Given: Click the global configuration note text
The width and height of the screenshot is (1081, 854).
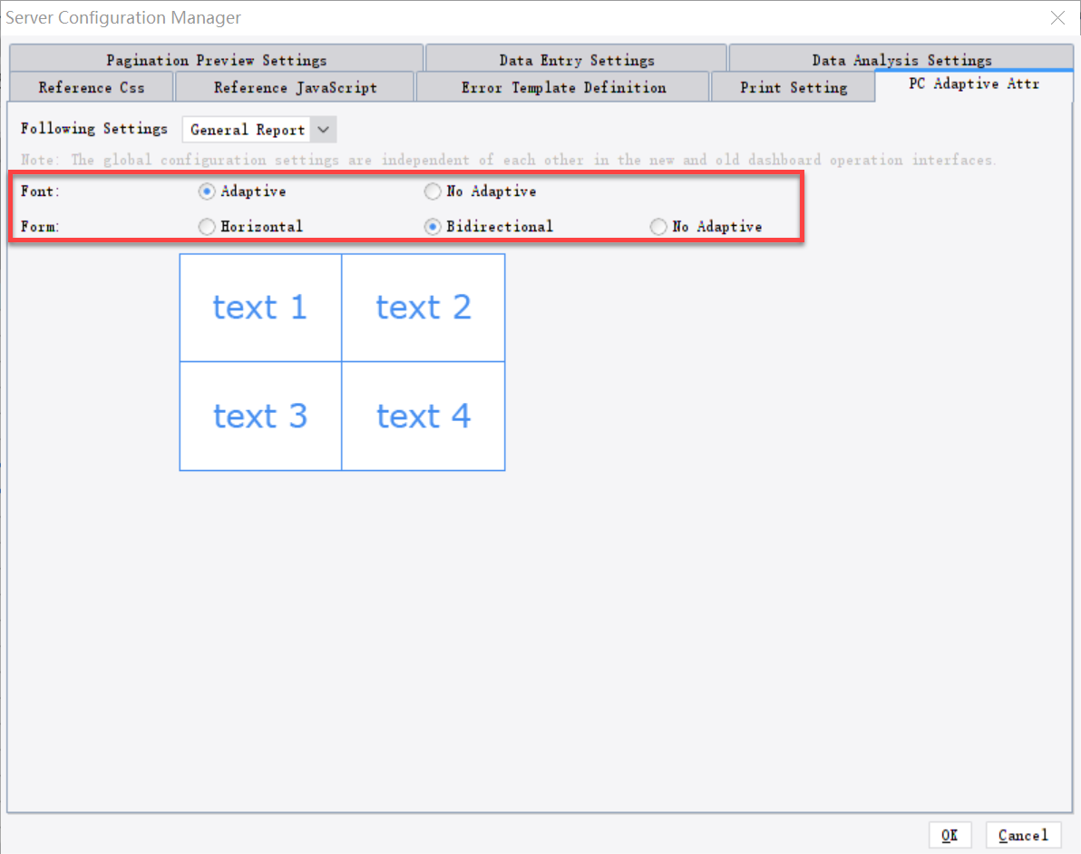Looking at the screenshot, I should click(x=509, y=160).
